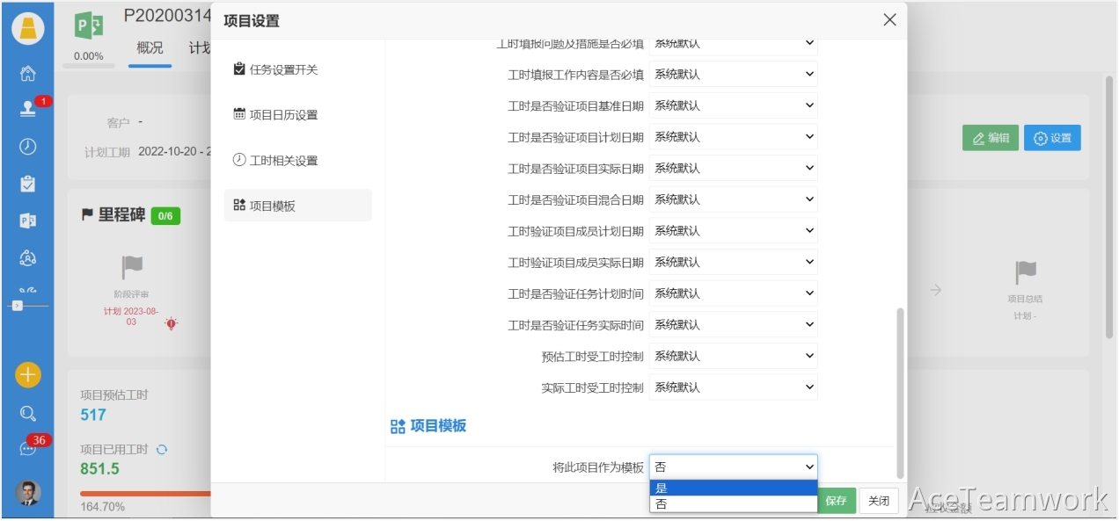Expand the 预估工时受工时控制 dropdown
The image size is (1119, 521).
pos(733,357)
